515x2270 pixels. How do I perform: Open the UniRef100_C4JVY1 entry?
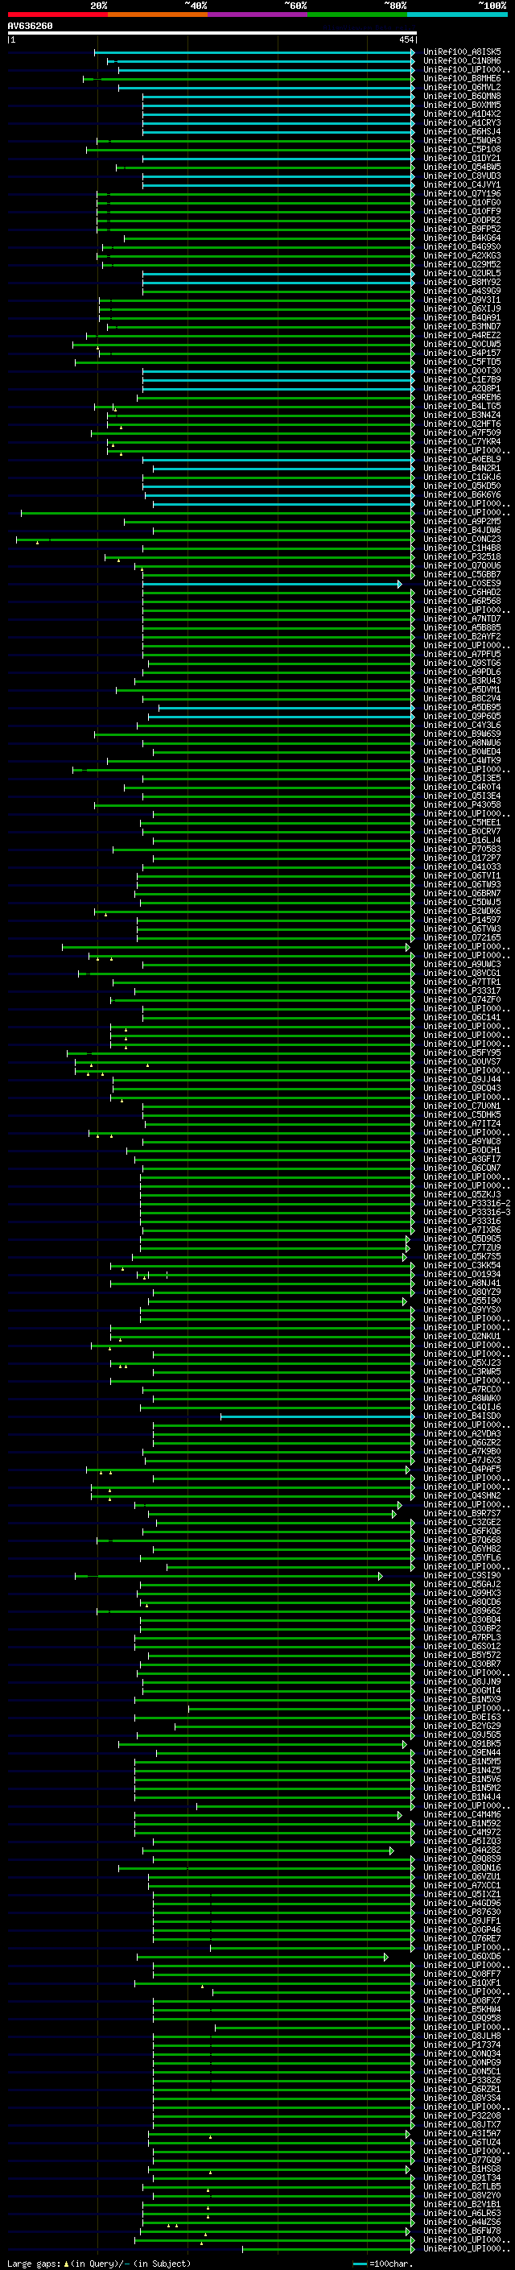pyautogui.click(x=462, y=185)
